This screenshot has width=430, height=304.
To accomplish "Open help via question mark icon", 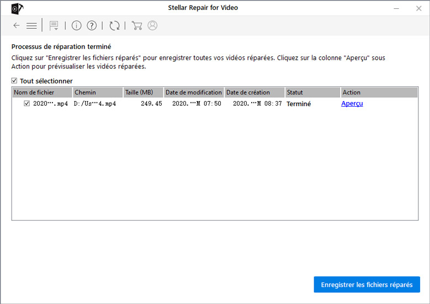I will [x=92, y=25].
